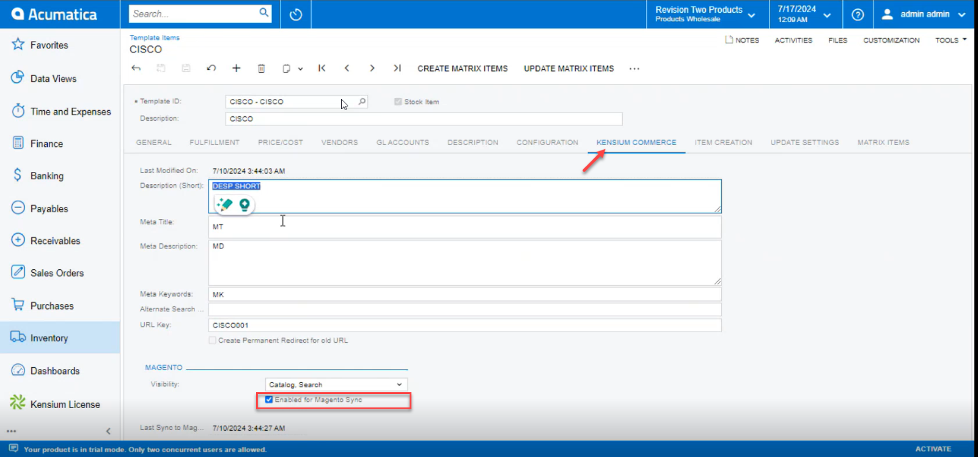978x457 pixels.
Task: Open the Time and Expenses workspace
Action: [x=70, y=111]
